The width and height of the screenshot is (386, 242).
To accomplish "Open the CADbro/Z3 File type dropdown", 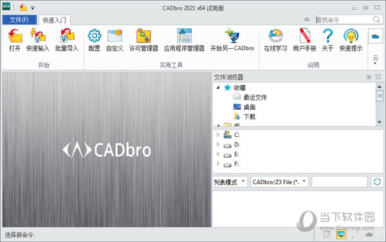I will click(x=304, y=181).
